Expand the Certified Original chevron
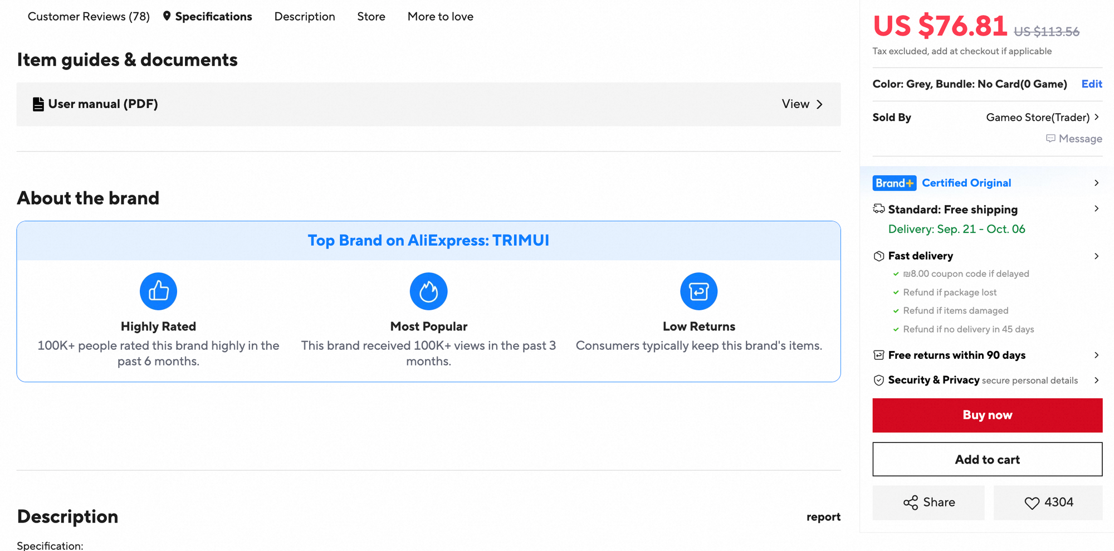This screenshot has height=551, width=1114. 1096,183
